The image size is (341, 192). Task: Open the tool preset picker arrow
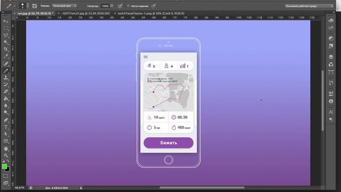[x=14, y=6]
